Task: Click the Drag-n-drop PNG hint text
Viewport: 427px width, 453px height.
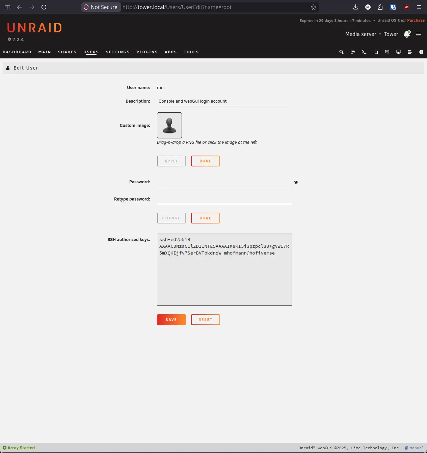Action: (x=207, y=142)
